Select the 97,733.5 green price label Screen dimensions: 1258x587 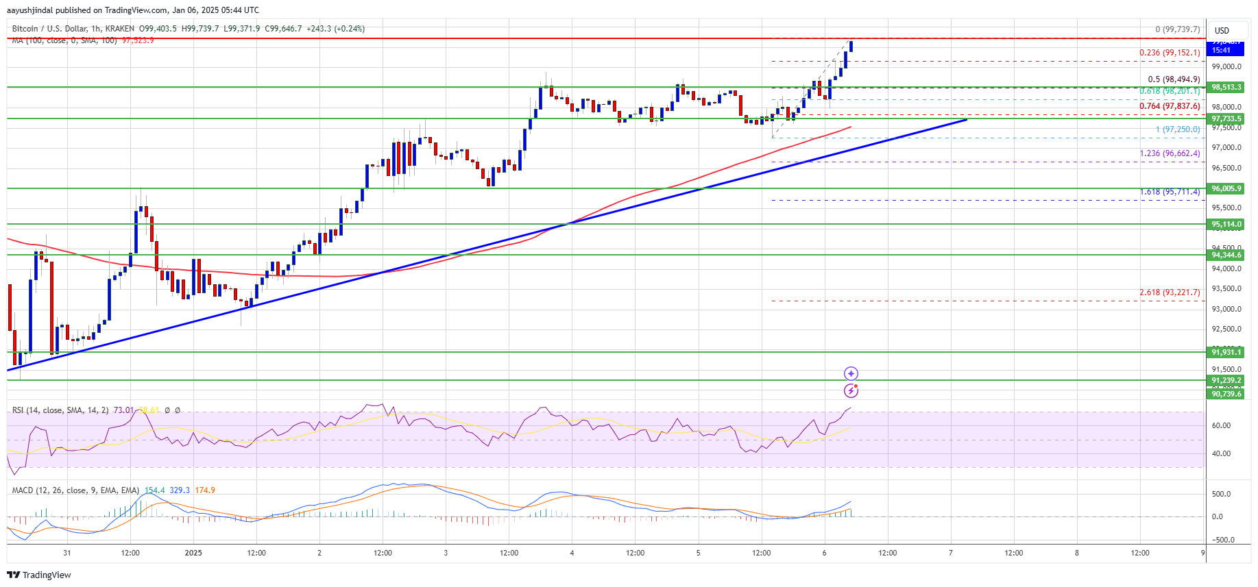tap(1225, 118)
